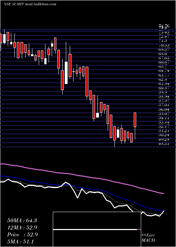The height and width of the screenshot is (247, 176).
Task: Select the 68.6 price level label
Action: click(x=163, y=54)
